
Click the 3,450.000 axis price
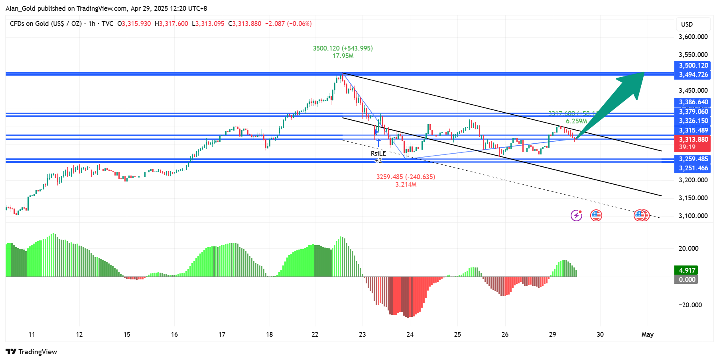click(693, 90)
